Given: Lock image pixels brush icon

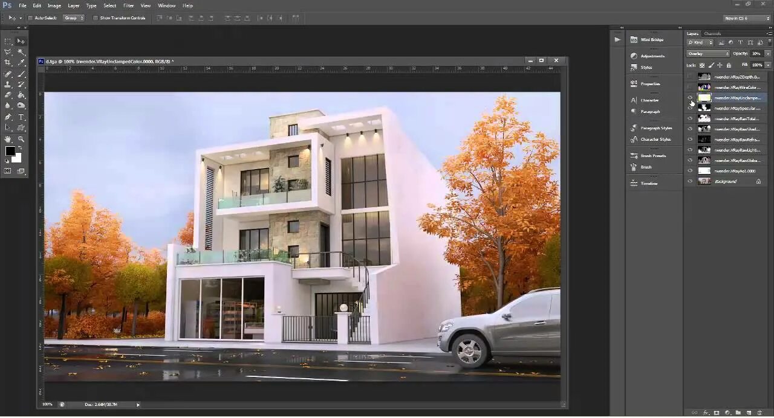Looking at the screenshot, I should pos(711,65).
